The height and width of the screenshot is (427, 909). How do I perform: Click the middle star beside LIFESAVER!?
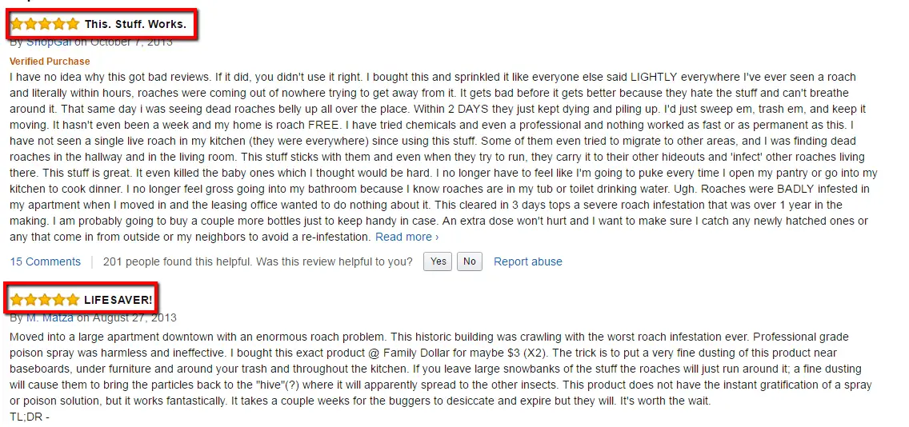(x=45, y=300)
